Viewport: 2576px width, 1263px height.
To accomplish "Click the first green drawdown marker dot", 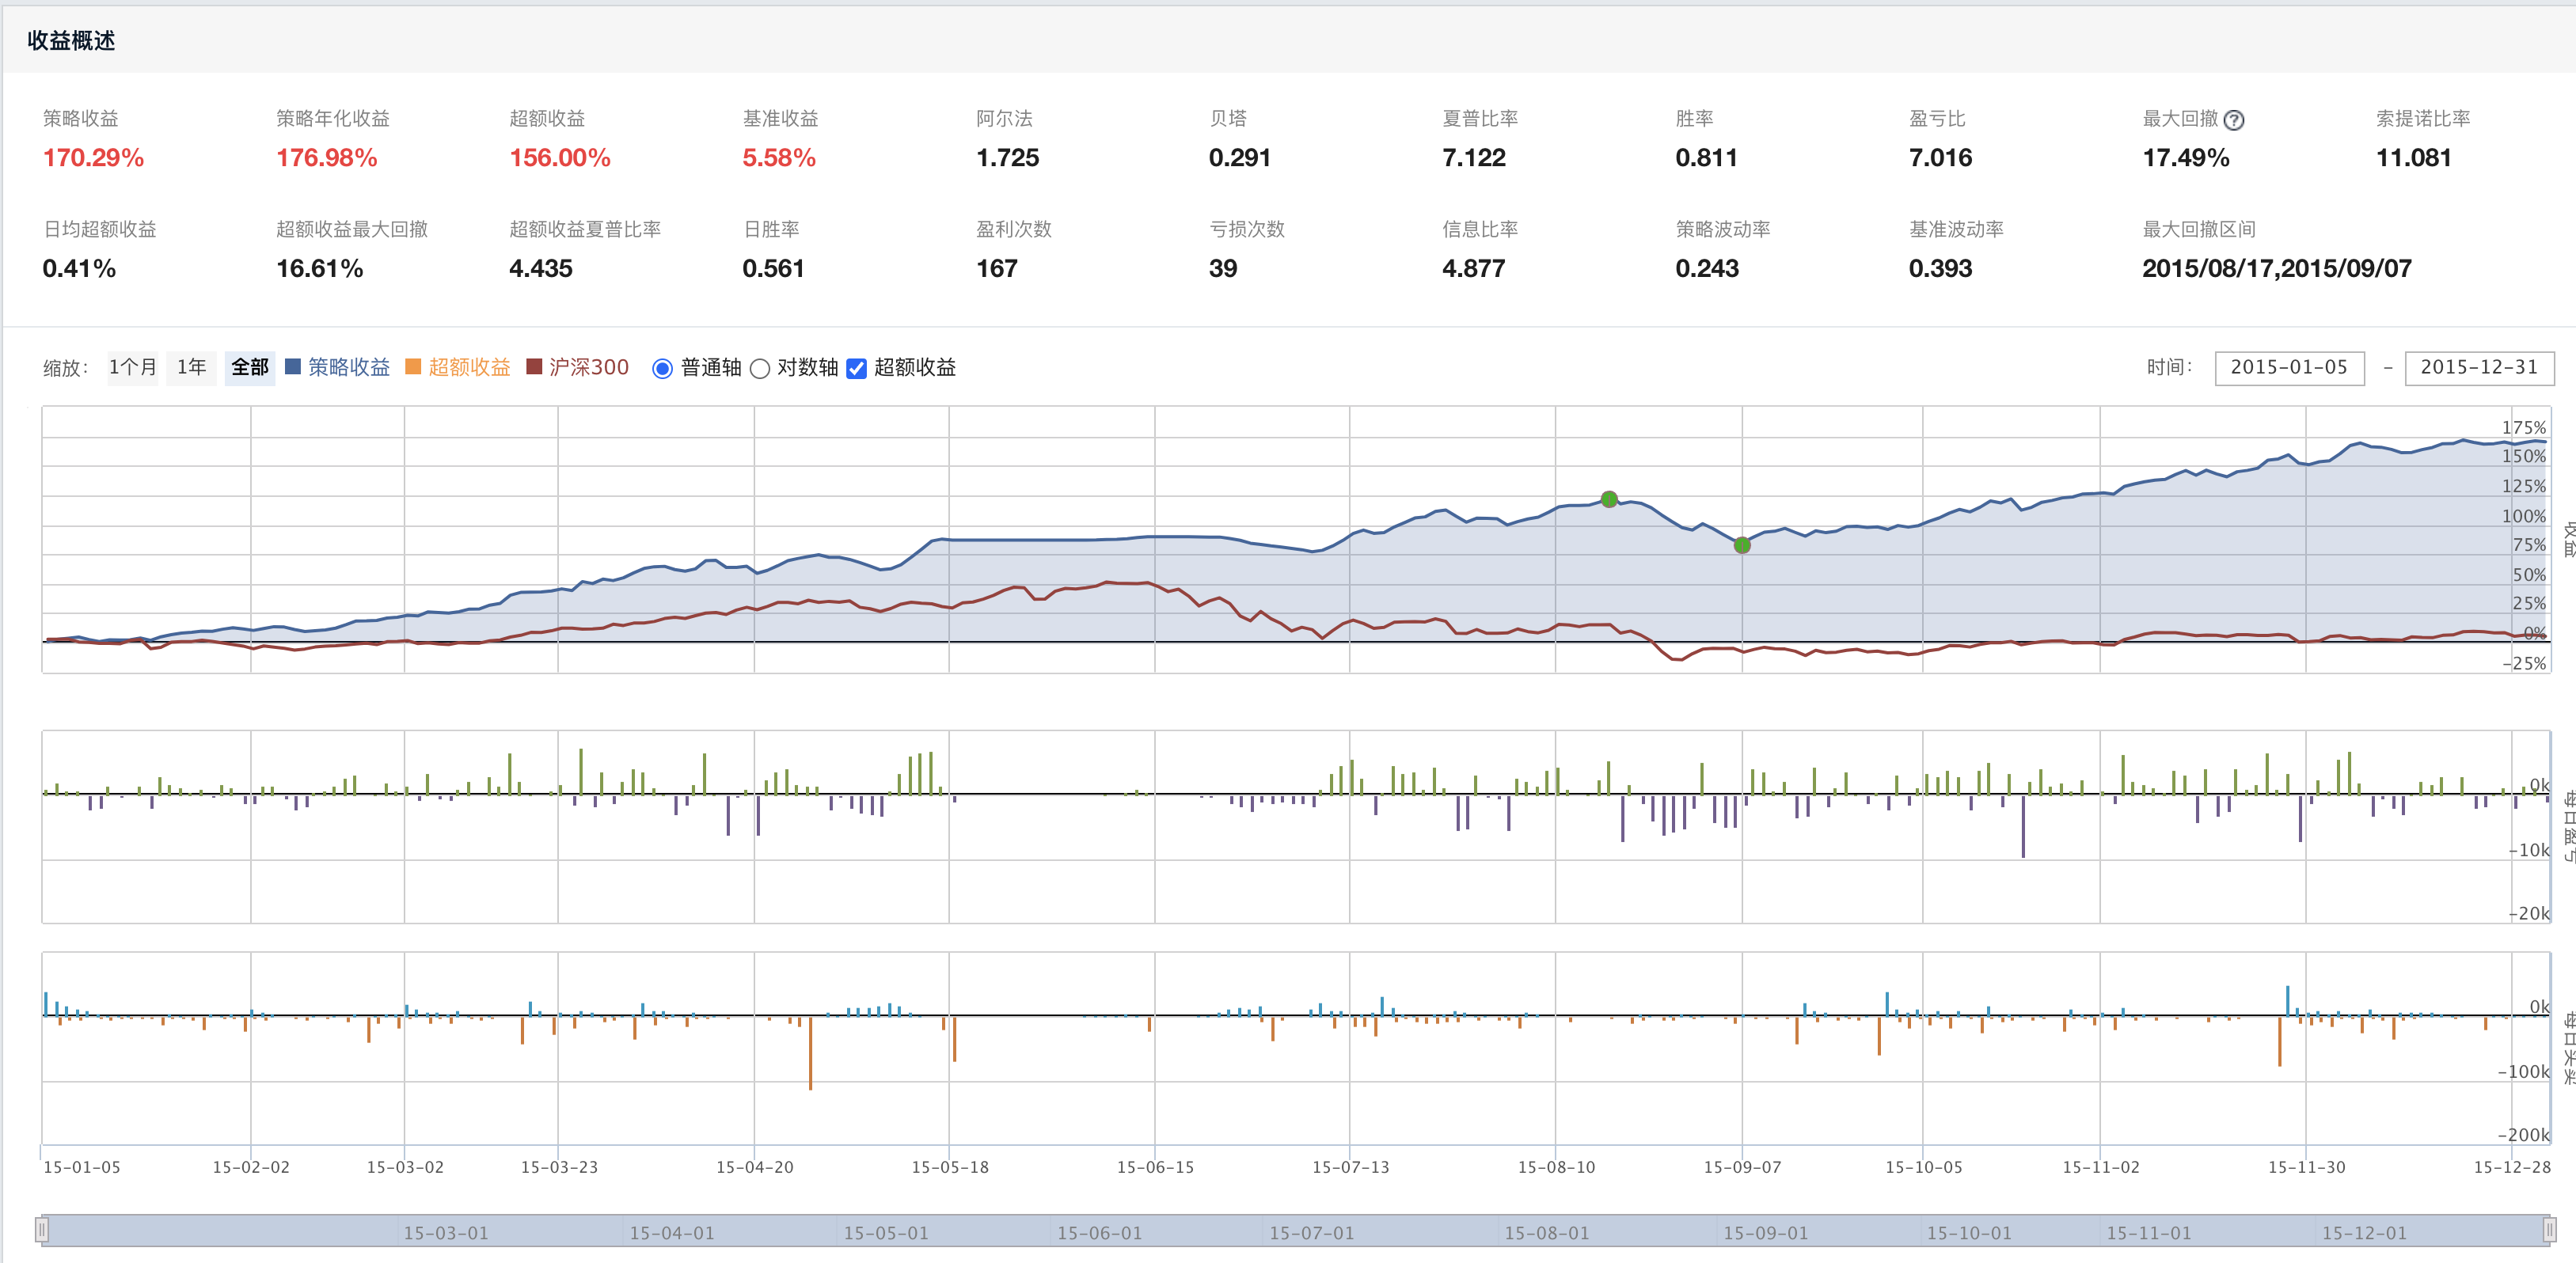I will 1609,499.
